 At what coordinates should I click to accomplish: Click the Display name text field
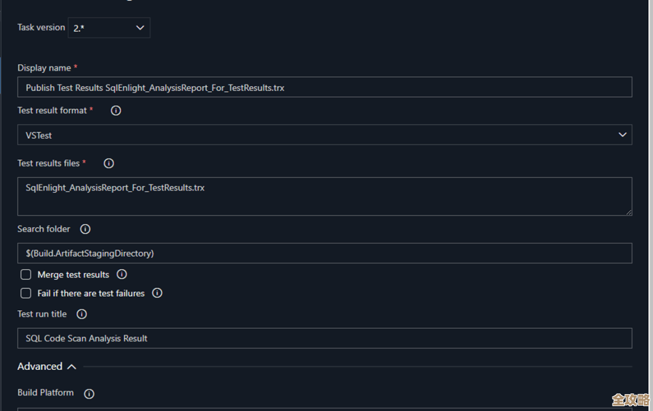pyautogui.click(x=324, y=88)
